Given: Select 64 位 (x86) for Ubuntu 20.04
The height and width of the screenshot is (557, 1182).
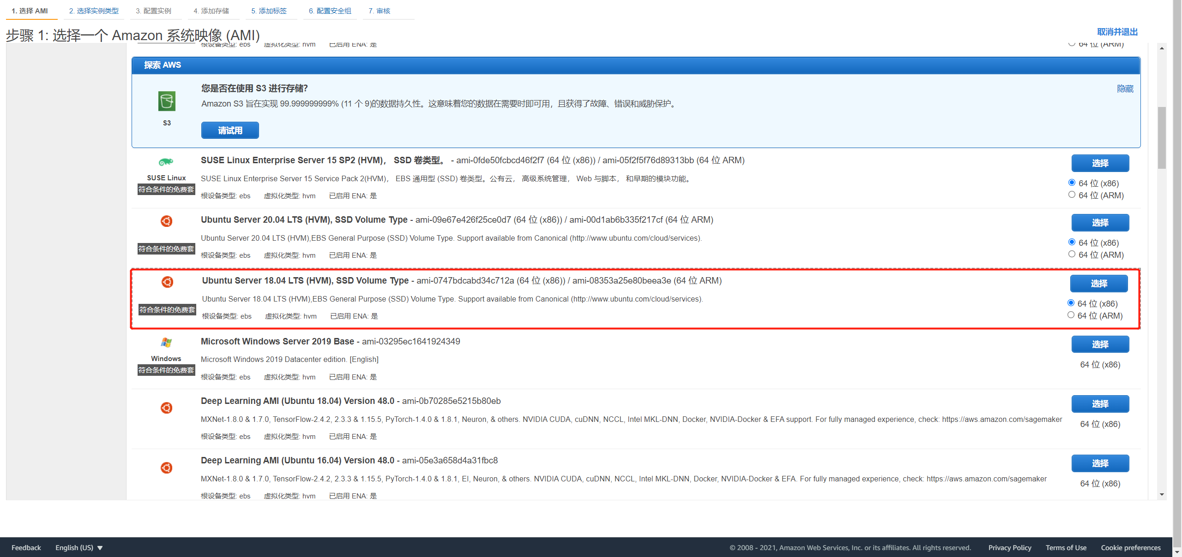Looking at the screenshot, I should 1072,242.
